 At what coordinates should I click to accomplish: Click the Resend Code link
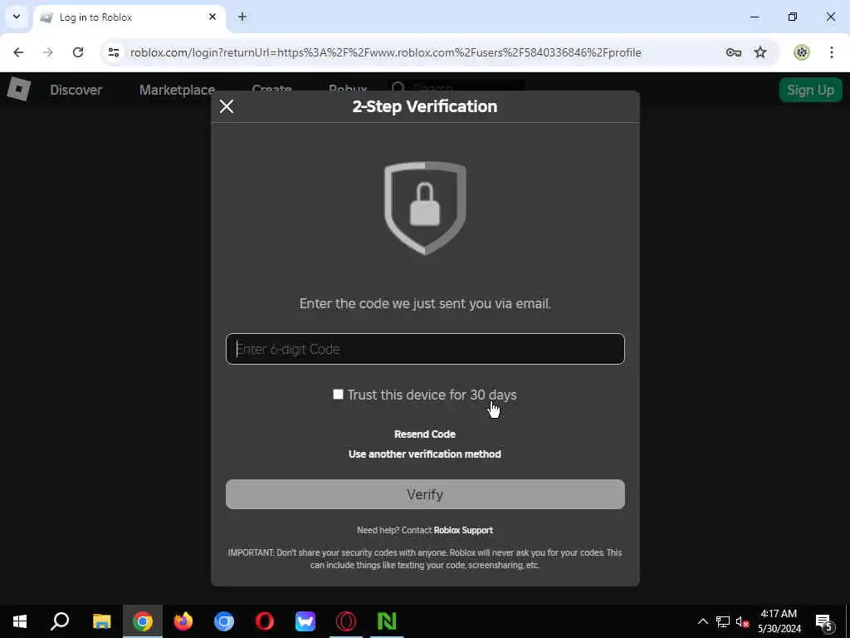425,434
